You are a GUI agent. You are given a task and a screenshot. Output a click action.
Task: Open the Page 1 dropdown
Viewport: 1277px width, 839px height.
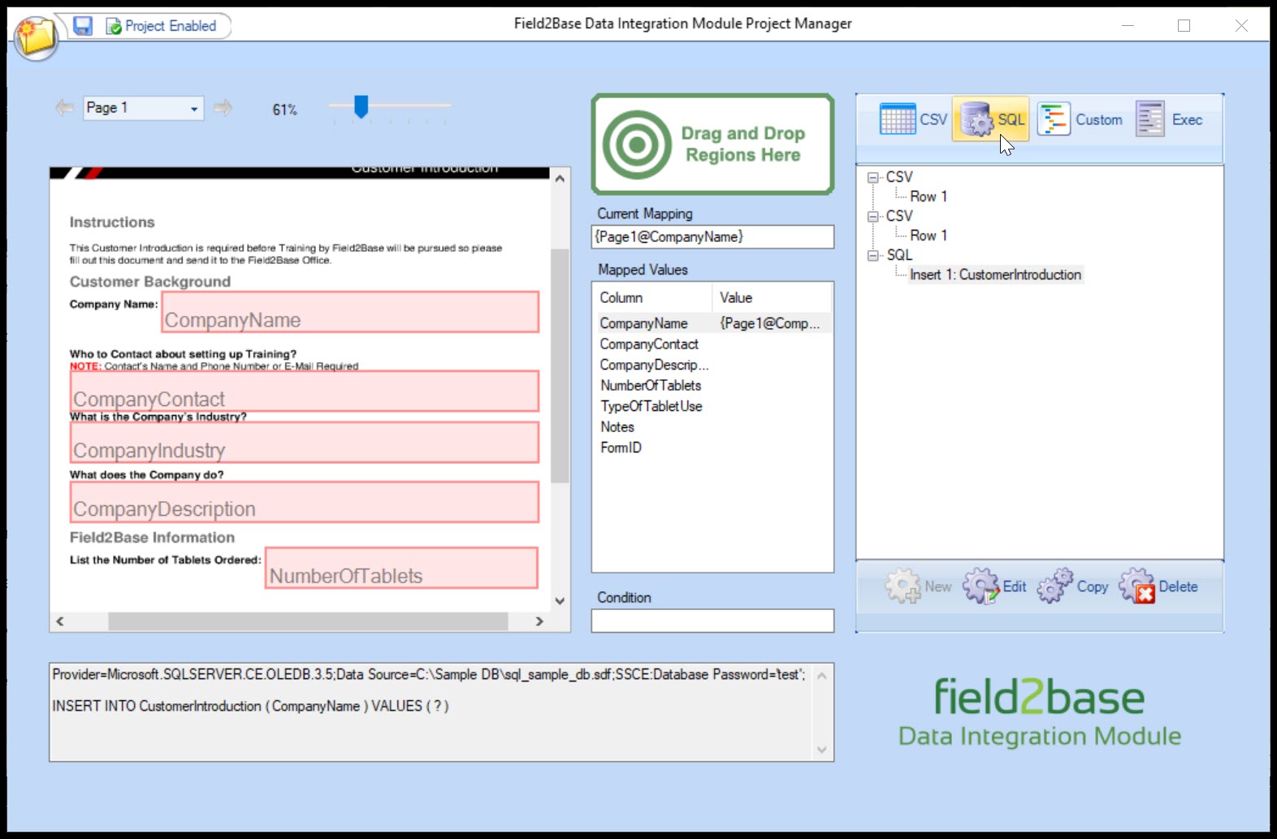[x=143, y=108]
